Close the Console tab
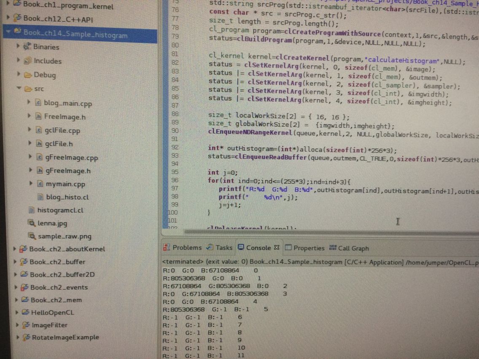The height and width of the screenshot is (359, 479). 277,248
